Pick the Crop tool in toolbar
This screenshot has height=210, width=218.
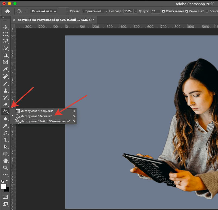pos(5,55)
